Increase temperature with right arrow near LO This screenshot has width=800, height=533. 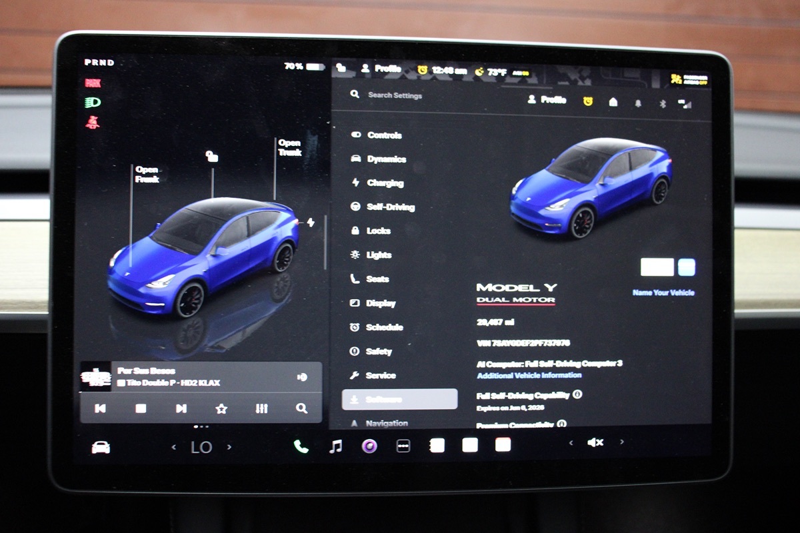point(229,447)
